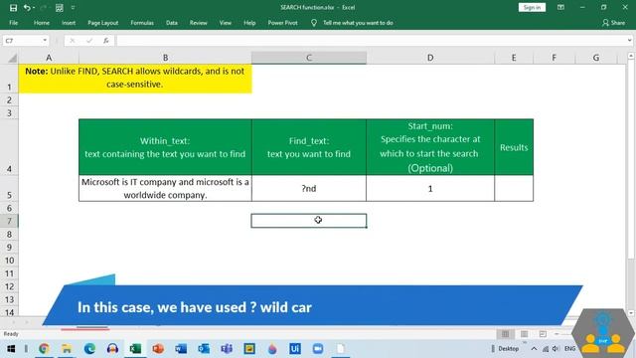The width and height of the screenshot is (636, 358).
Task: Select row 7 header
Action: point(9,221)
